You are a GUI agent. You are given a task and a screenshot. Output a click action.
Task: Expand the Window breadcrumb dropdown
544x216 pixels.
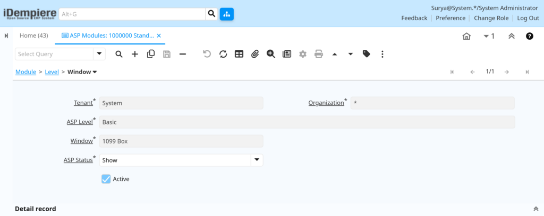coord(95,72)
